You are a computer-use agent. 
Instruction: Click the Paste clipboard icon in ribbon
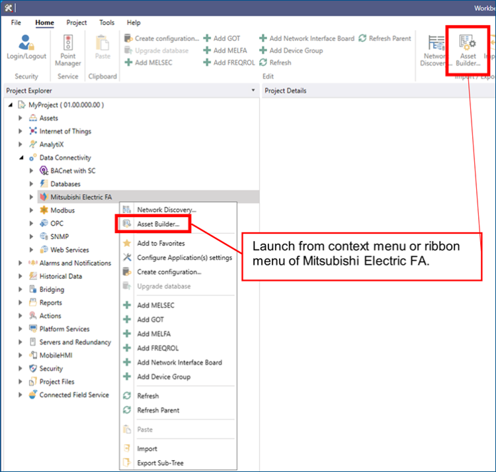pos(103,43)
